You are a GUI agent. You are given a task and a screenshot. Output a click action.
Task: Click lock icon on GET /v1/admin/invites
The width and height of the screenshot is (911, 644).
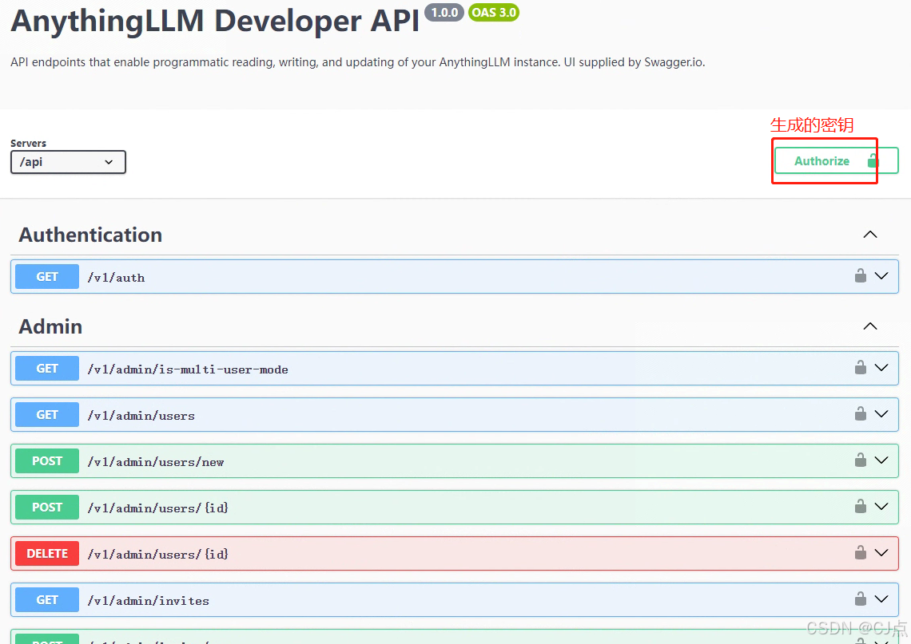pos(861,599)
